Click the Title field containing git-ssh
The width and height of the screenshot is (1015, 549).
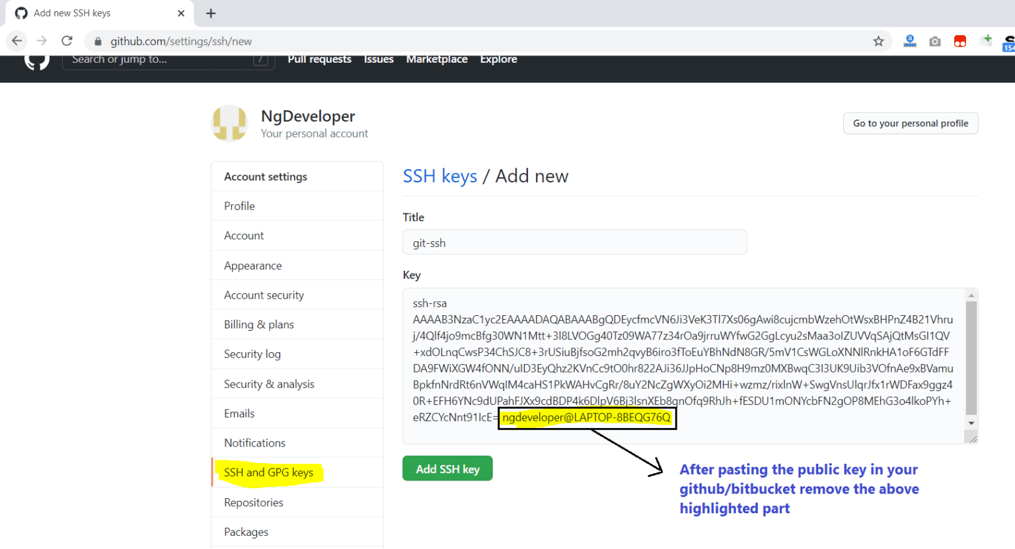click(575, 242)
